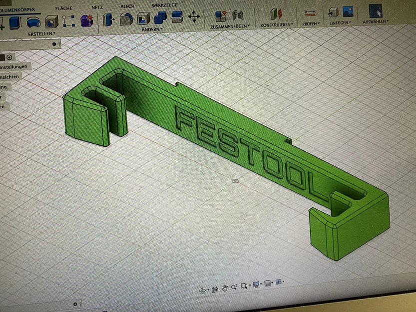
Task: Collapse the browser panel with the round button
Action: (x=54, y=44)
